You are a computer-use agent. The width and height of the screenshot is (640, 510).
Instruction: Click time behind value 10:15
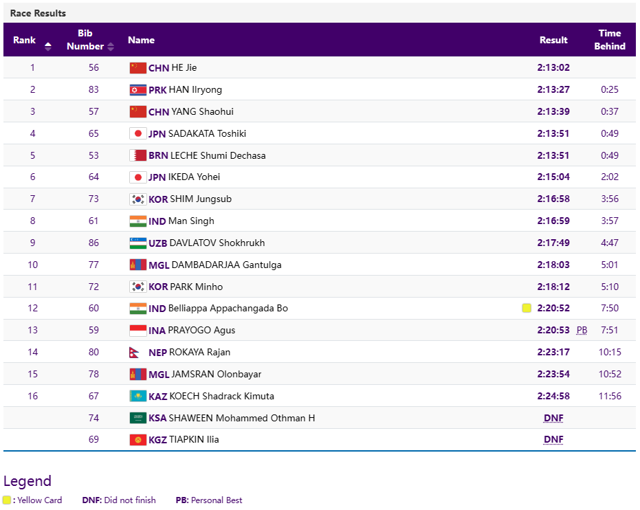[610, 353]
